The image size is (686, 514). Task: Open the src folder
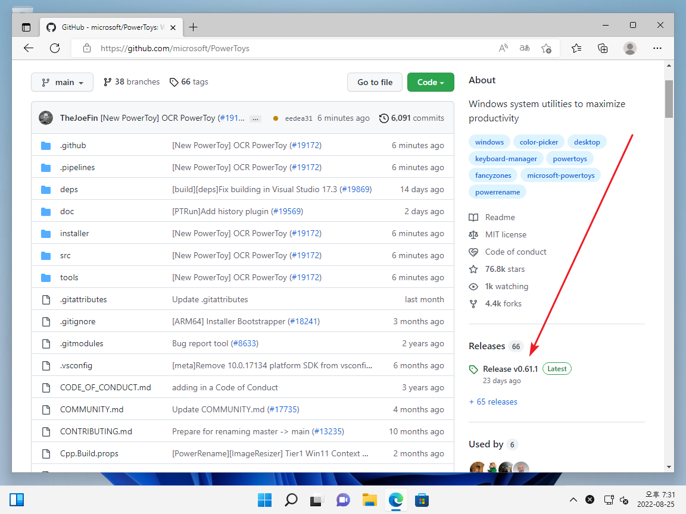point(65,255)
